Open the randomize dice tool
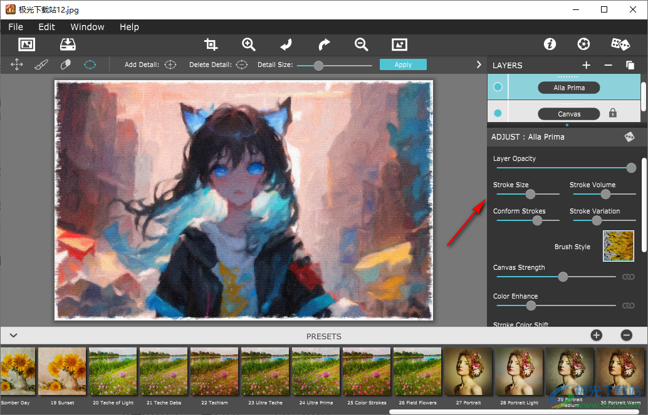648x415 pixels. pos(620,44)
